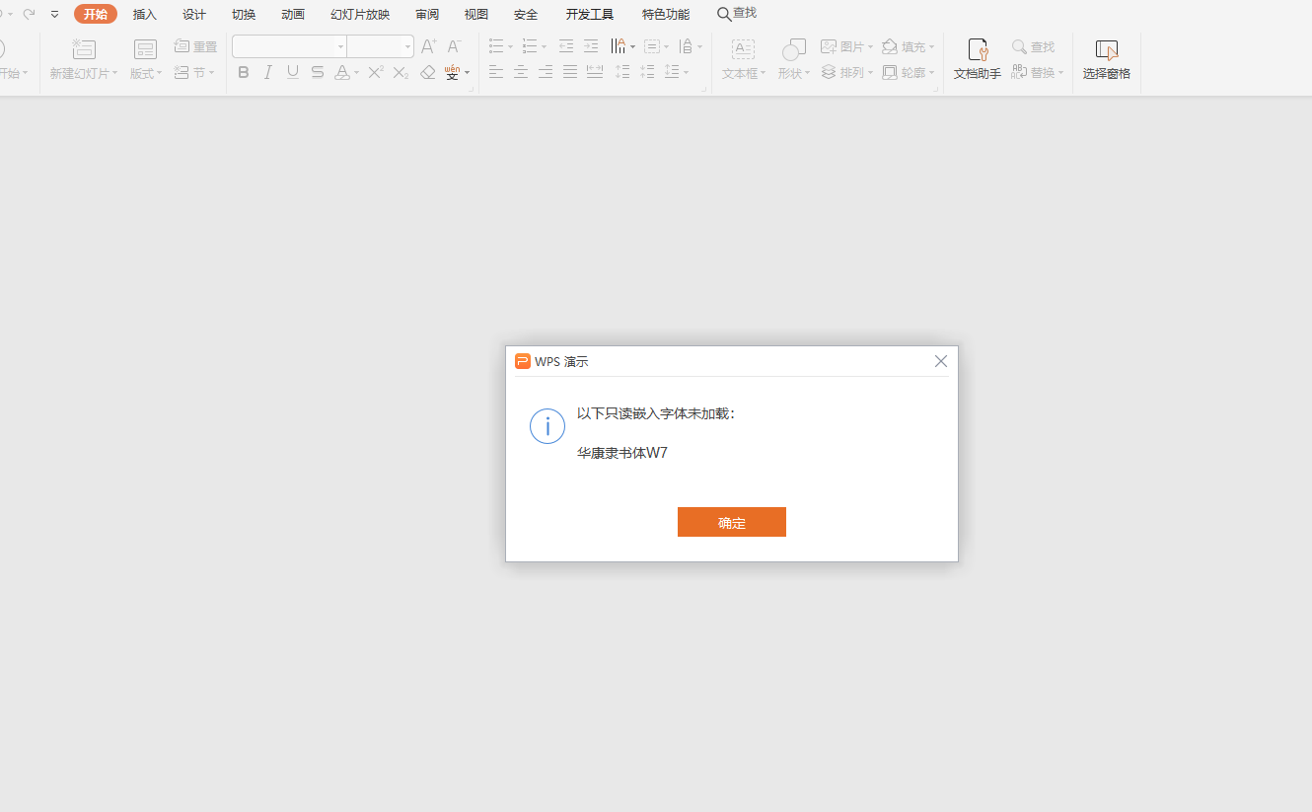Click the 形状 shapes icon

click(x=793, y=48)
